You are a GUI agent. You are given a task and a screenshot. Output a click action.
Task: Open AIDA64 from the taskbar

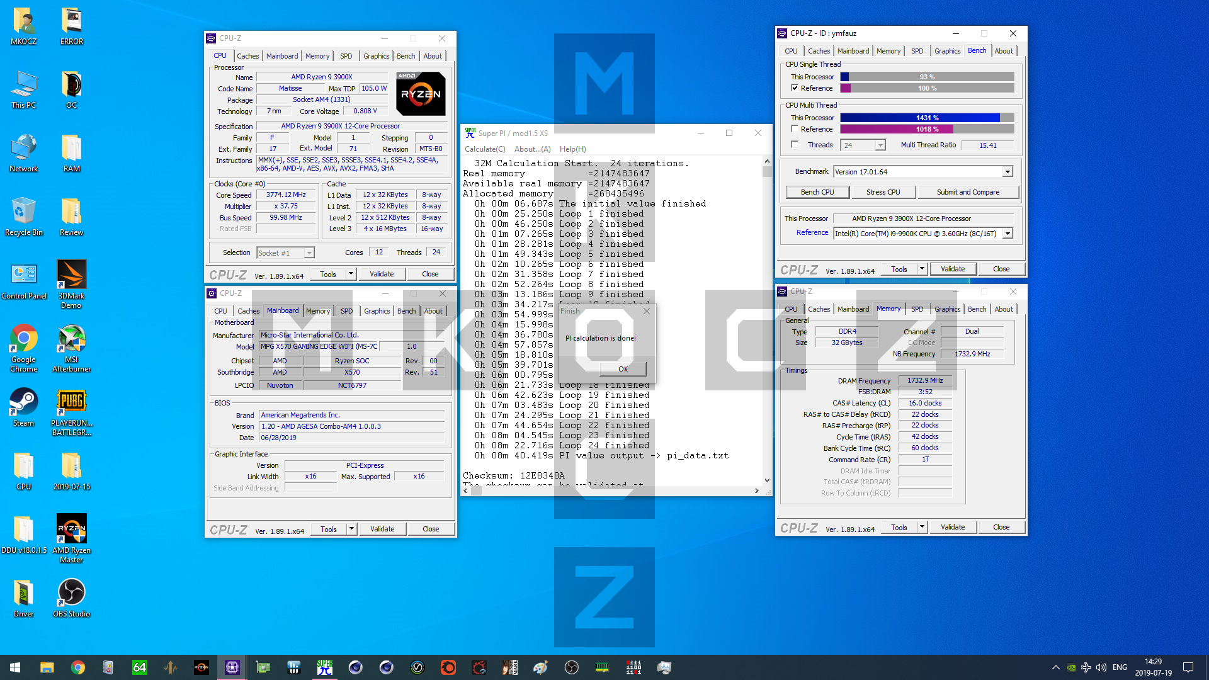(139, 667)
